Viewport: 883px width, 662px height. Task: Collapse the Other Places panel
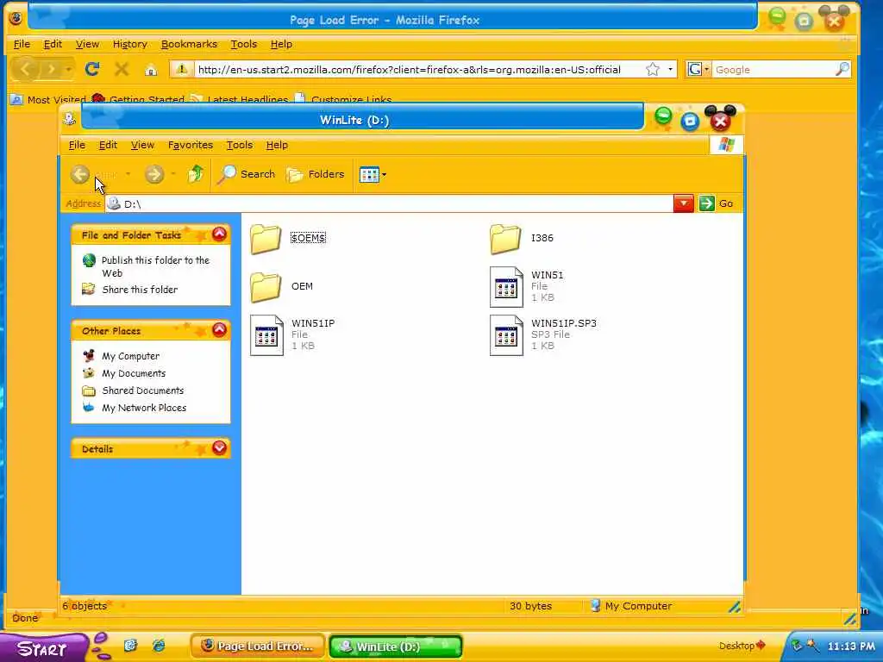(219, 329)
